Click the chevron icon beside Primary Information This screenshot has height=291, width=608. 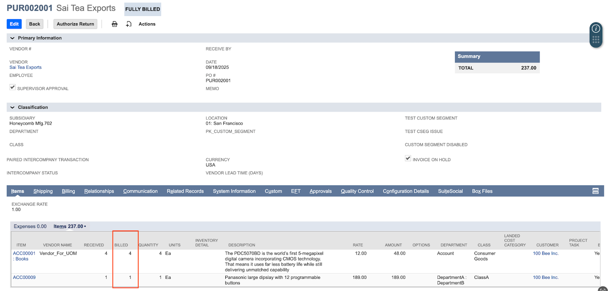(x=12, y=38)
